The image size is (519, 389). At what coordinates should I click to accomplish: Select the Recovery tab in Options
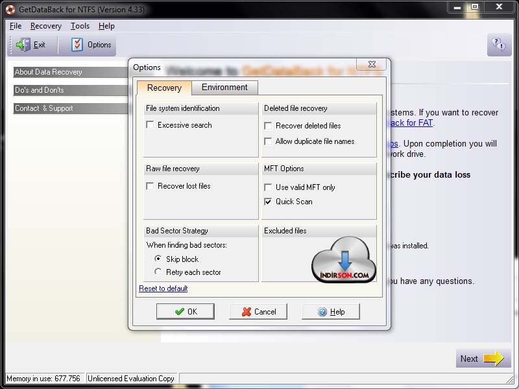164,88
